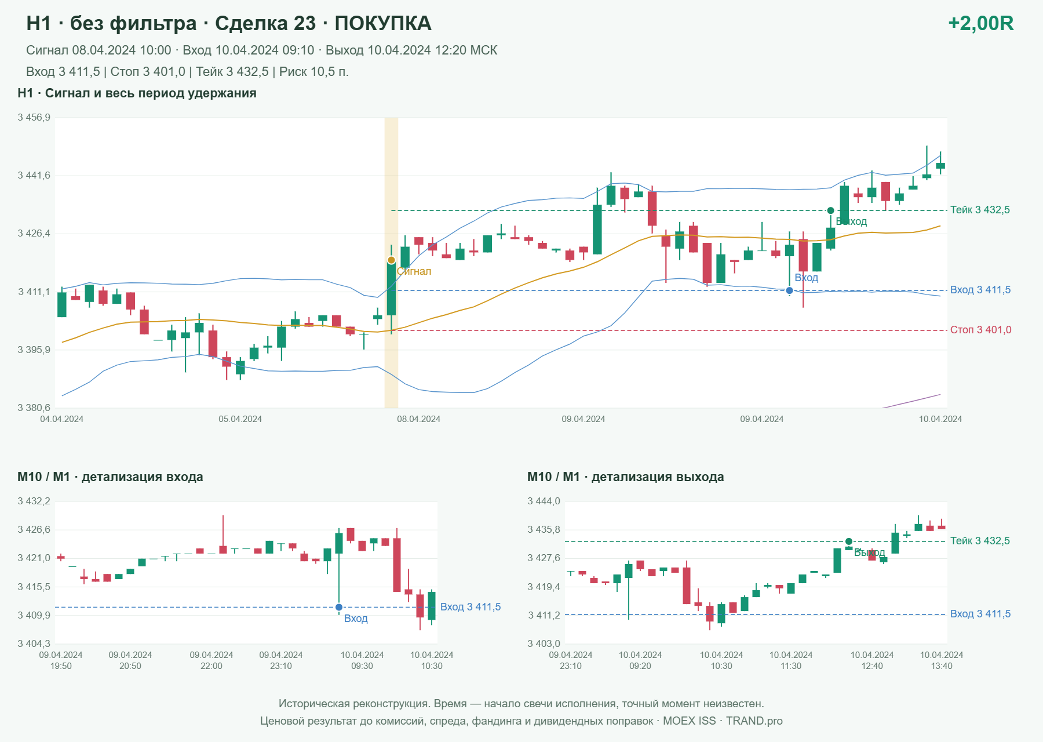This screenshot has height=742, width=1043.
Task: Click the 3 441,6 axis value on H1 chart
Action: click(34, 176)
